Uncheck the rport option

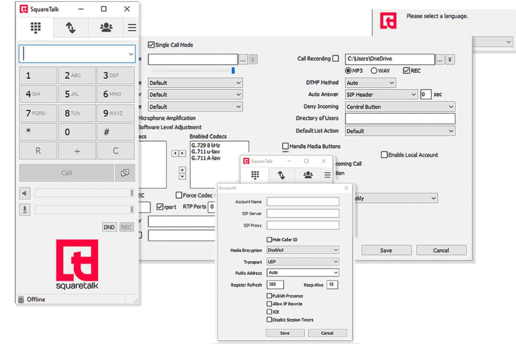(160, 207)
